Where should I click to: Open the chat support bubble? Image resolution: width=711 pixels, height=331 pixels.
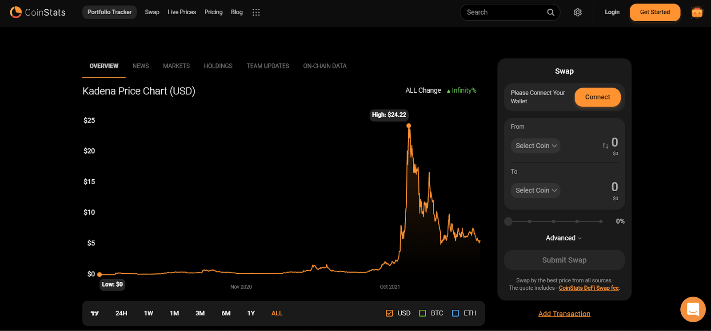point(693,309)
